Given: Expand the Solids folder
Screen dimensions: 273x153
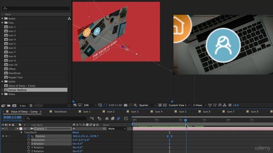Looking at the screenshot, I should click(3, 82).
